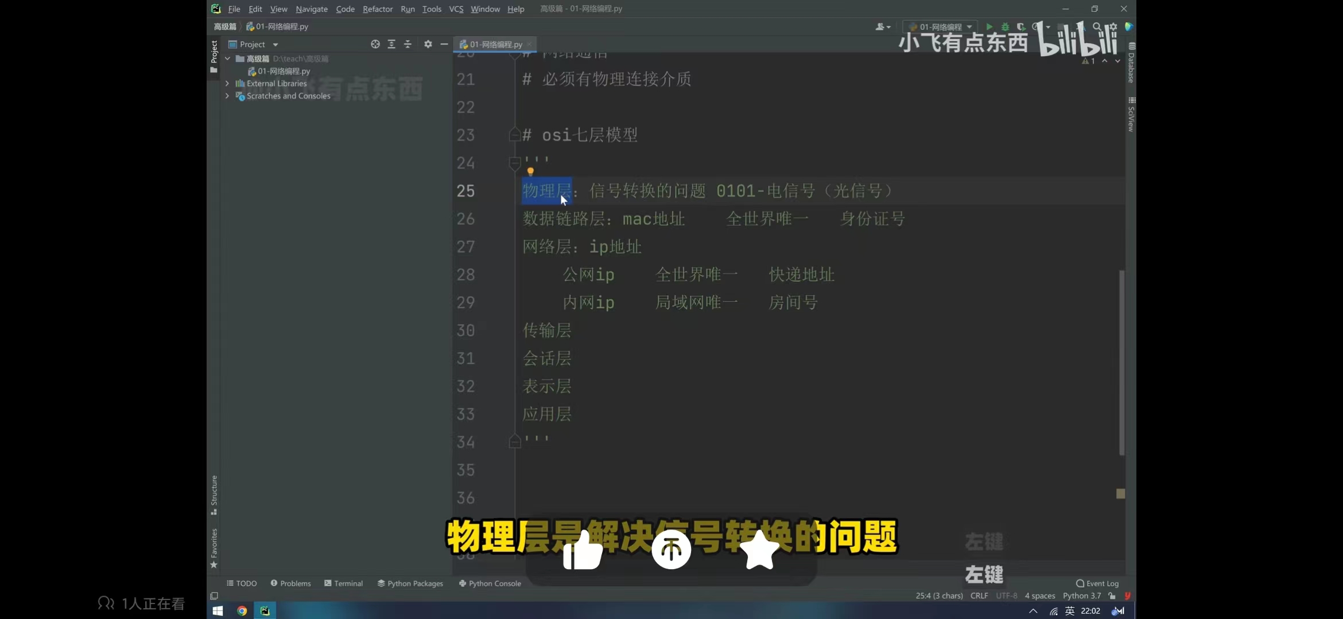
Task: Click Python 3.7 interpreter in status bar
Action: coord(1081,596)
